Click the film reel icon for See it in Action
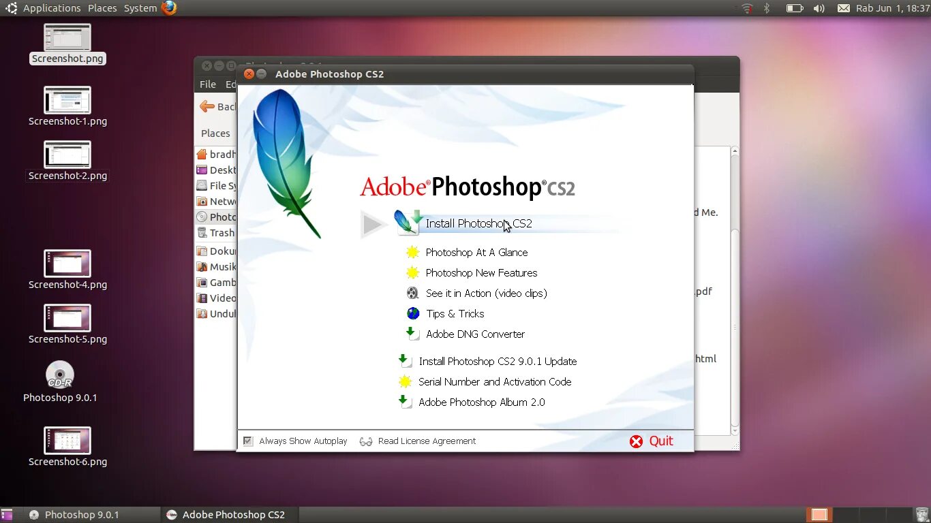 412,293
